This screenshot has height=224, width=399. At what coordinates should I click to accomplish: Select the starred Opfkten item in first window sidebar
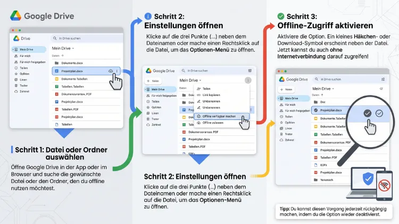pyautogui.click(x=22, y=74)
